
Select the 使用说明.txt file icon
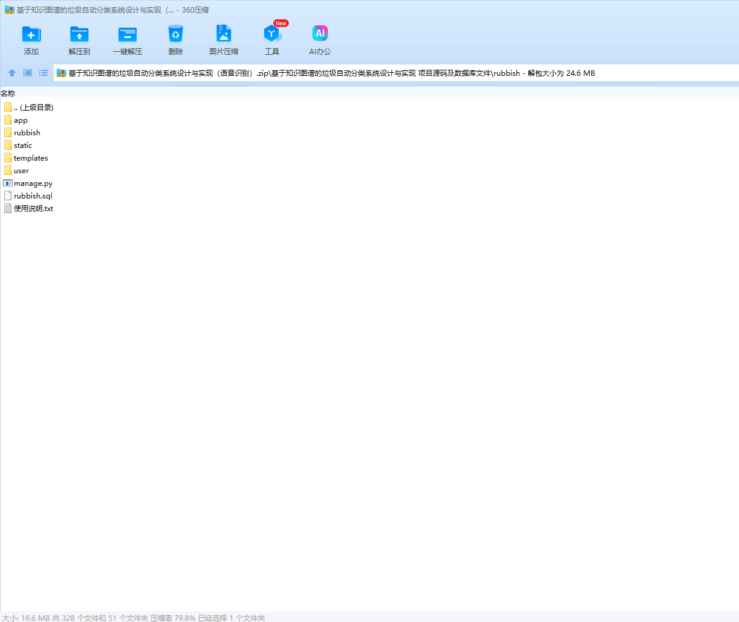coord(8,208)
